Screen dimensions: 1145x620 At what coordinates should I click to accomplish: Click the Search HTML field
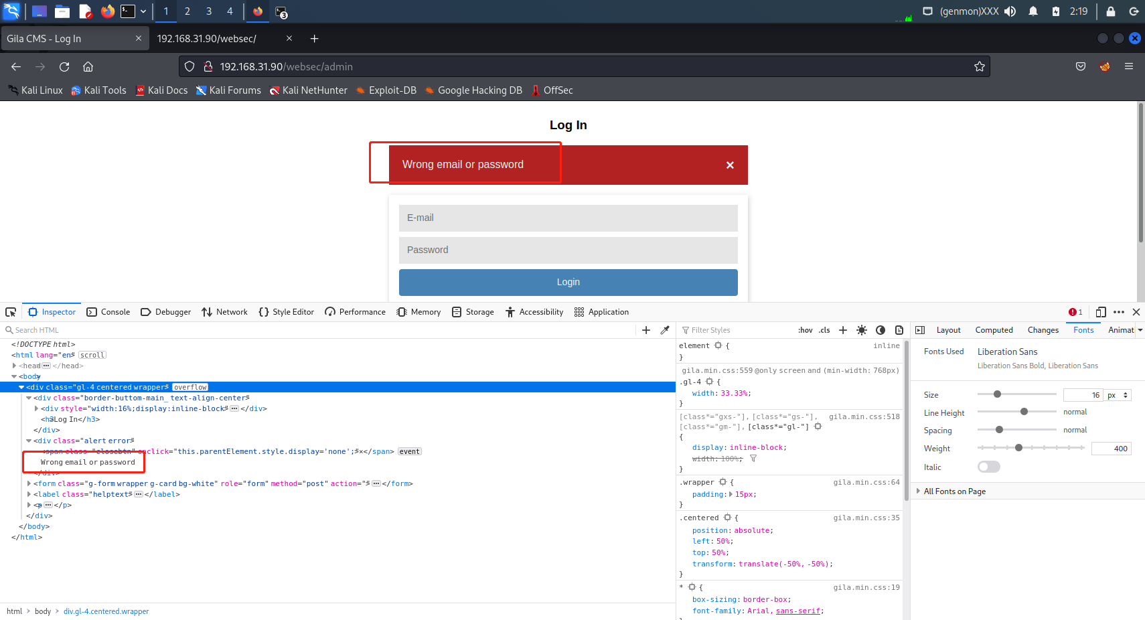pyautogui.click(x=318, y=330)
